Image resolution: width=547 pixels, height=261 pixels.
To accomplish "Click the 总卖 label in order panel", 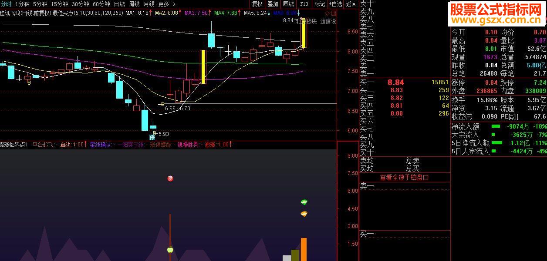I will pos(413,161).
